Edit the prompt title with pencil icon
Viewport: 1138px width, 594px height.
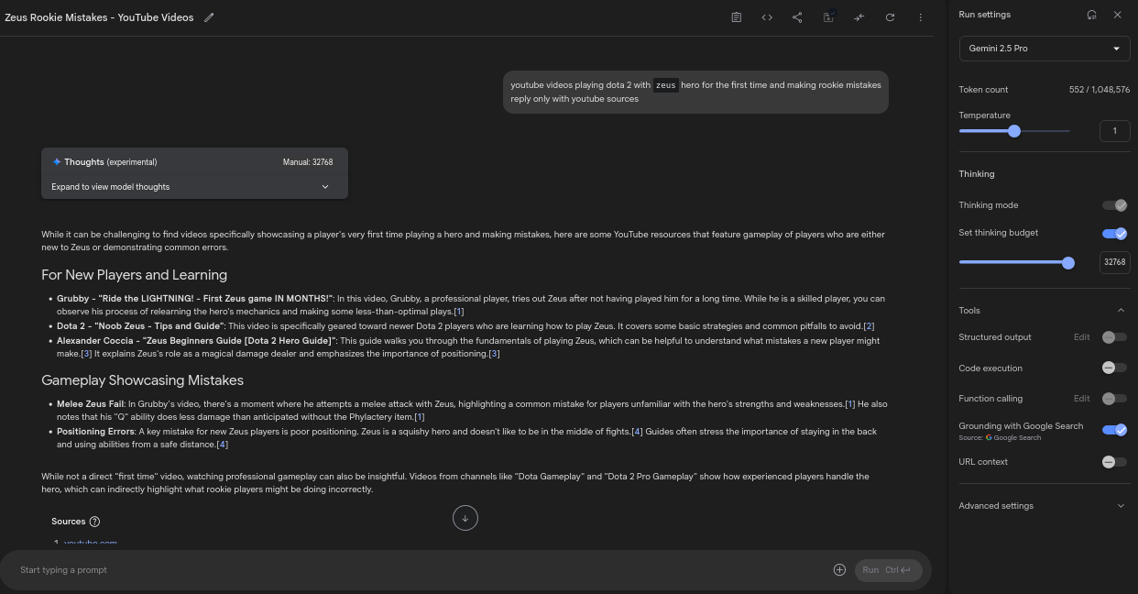click(209, 17)
